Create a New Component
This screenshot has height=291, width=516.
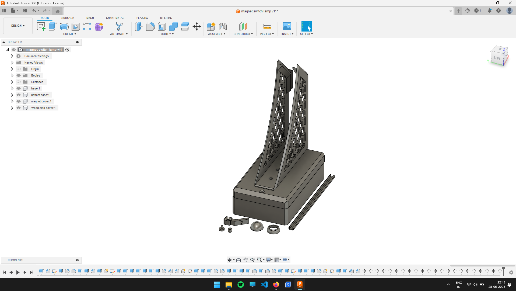(x=211, y=26)
